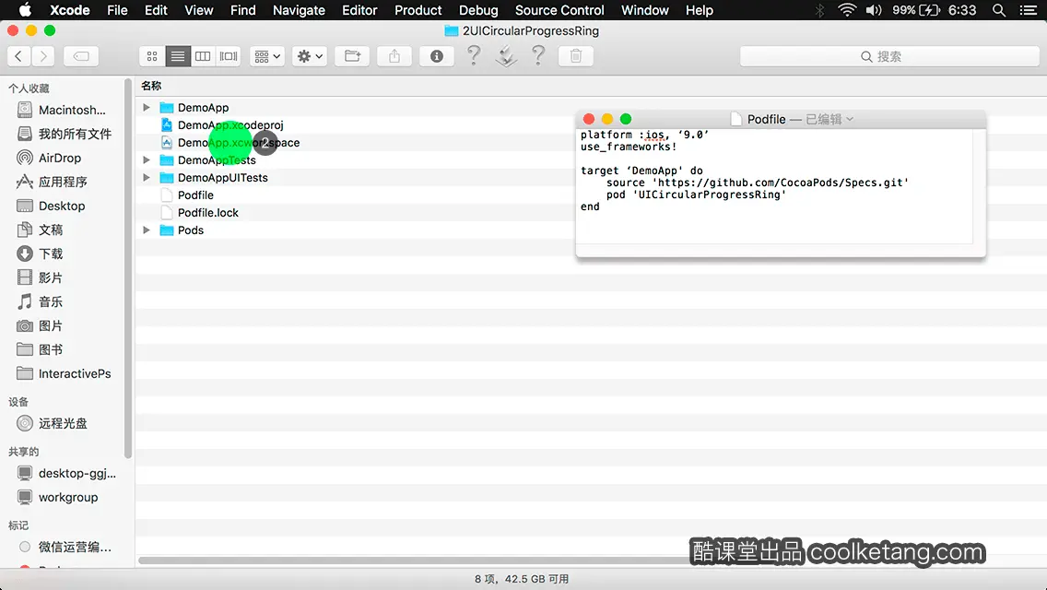This screenshot has height=590, width=1047.
Task: Select the Podfile file
Action: pyautogui.click(x=195, y=195)
